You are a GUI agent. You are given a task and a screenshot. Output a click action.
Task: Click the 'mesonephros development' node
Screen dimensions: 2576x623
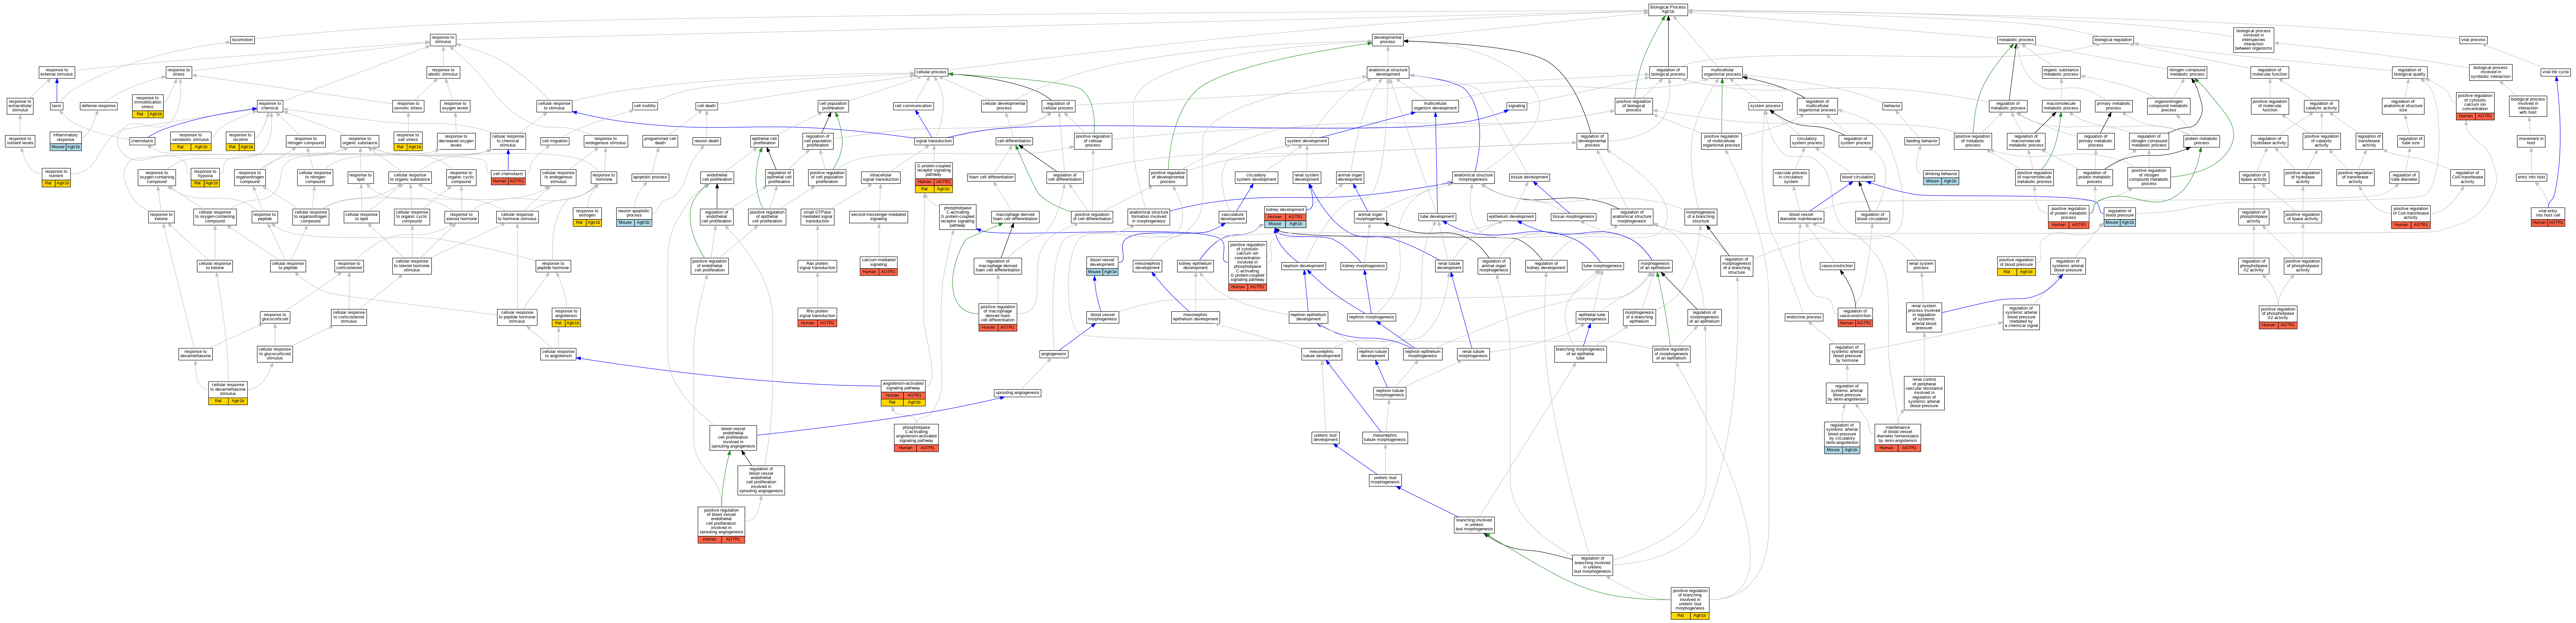tap(1147, 266)
